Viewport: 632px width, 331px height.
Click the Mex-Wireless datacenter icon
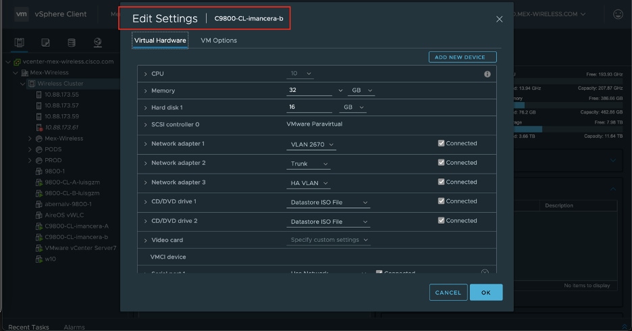pos(24,72)
